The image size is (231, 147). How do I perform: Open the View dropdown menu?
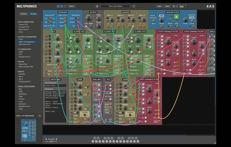pos(72,6)
